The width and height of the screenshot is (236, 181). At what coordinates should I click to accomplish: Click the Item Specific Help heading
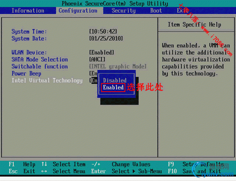pos(194,24)
